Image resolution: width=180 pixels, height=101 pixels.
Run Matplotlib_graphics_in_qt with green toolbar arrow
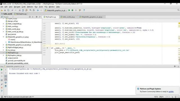point(69,10)
